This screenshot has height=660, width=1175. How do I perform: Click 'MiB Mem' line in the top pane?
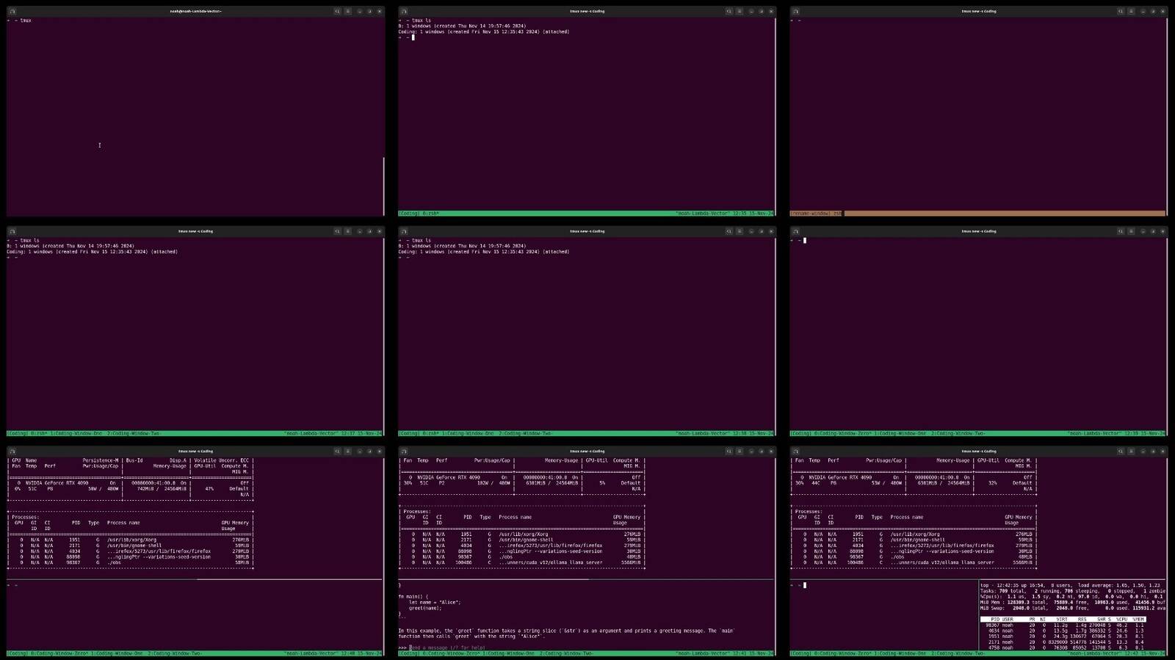click(x=1072, y=602)
